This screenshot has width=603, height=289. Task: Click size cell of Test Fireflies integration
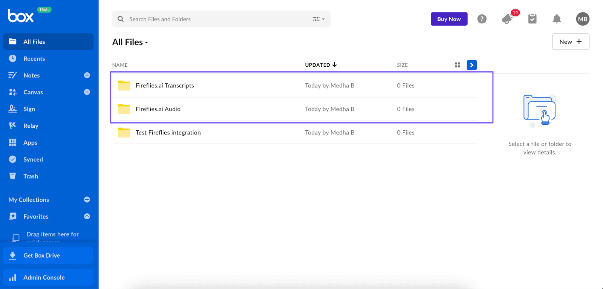coord(406,133)
